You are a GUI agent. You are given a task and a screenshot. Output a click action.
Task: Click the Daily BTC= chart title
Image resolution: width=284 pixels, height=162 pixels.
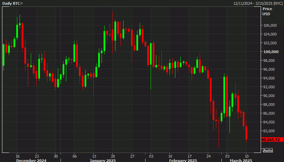[13, 3]
